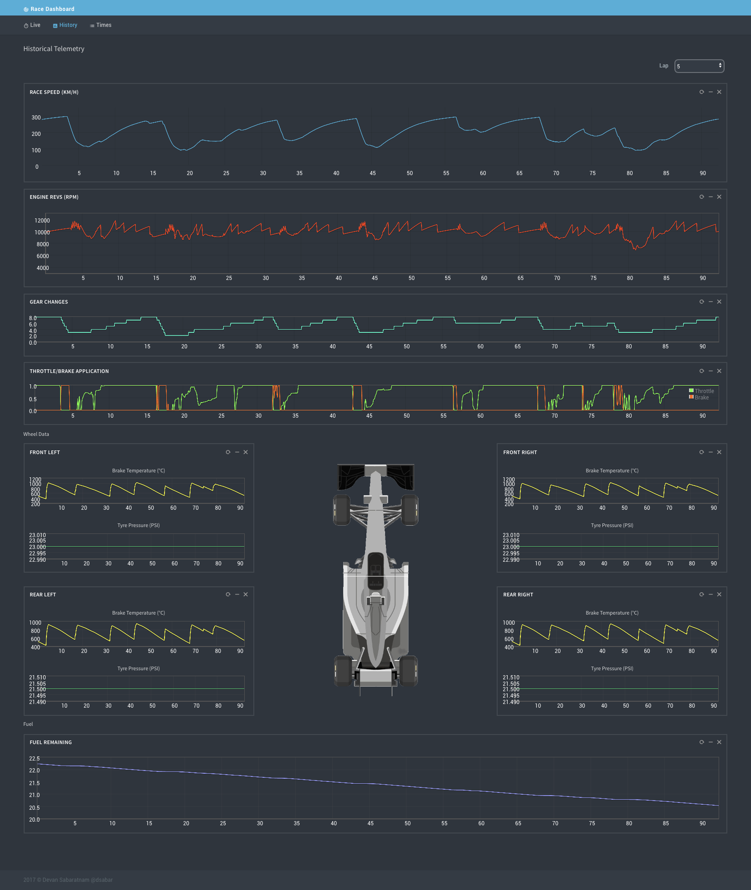The width and height of the screenshot is (751, 890).
Task: Refresh the Gear Changes panel
Action: click(702, 302)
